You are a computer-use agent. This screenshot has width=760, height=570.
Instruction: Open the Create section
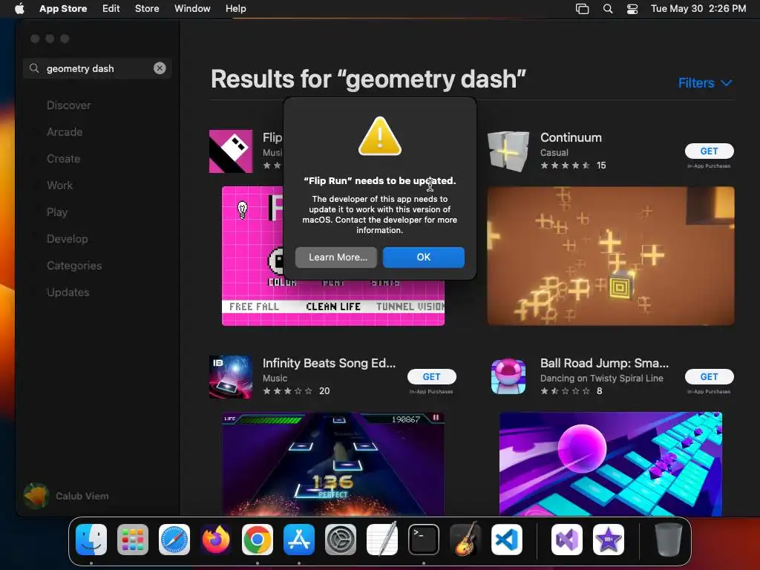[x=64, y=159]
